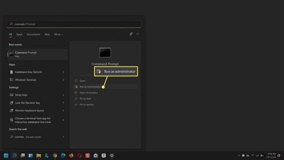The width and height of the screenshot is (284, 160).
Task: Open the green app beside File Explorer
Action: (x=47, y=156)
